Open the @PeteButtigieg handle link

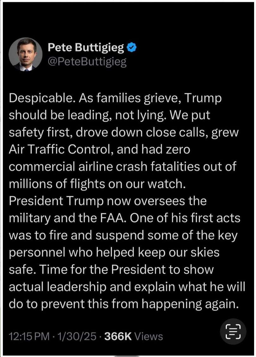pyautogui.click(x=87, y=61)
